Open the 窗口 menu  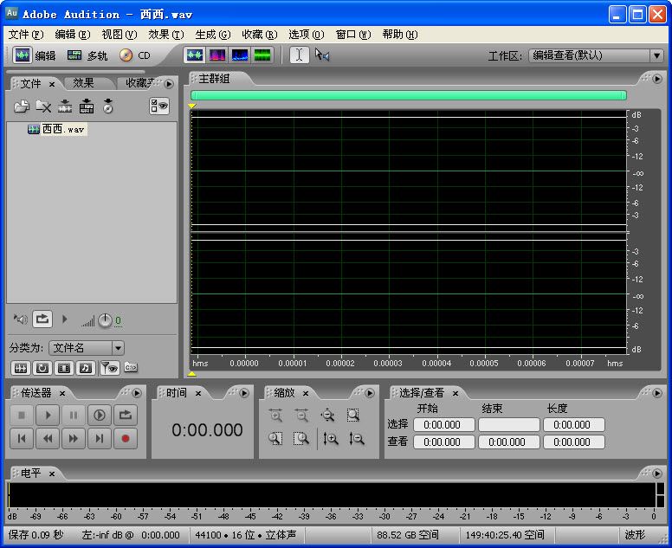(x=352, y=35)
